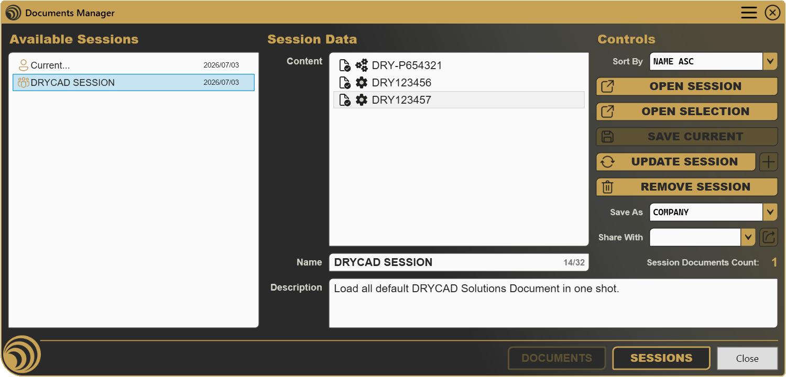
Task: Click the share icon beside Share With
Action: point(768,237)
